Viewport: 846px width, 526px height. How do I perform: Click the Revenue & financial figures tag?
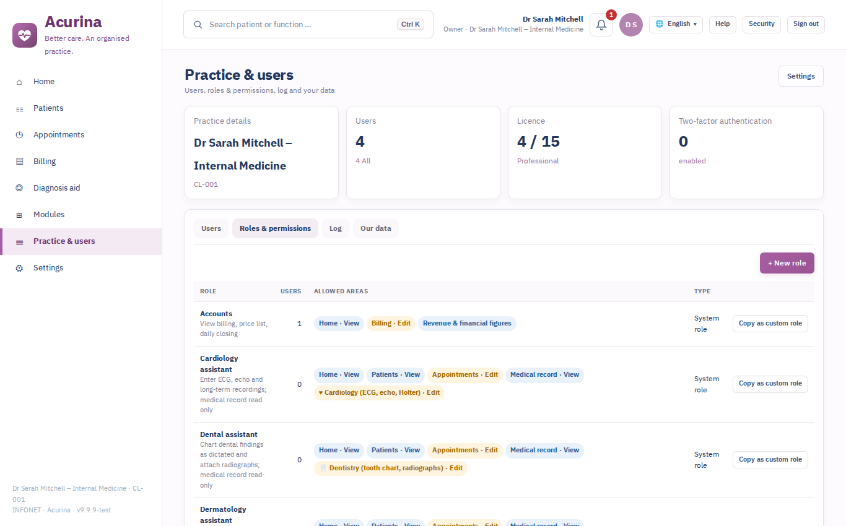(x=467, y=324)
